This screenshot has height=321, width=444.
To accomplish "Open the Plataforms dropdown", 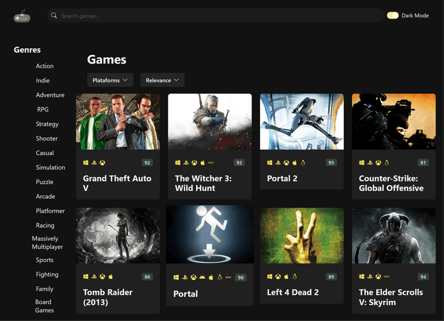I will click(x=110, y=79).
